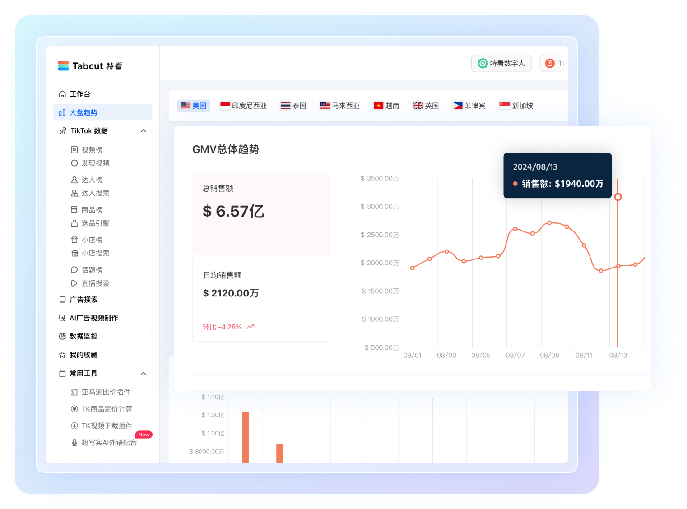Click the 商品榜 box icon

pyautogui.click(x=74, y=209)
